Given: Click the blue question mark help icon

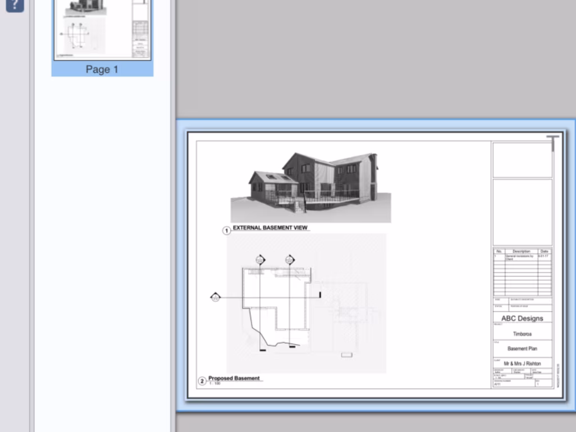Looking at the screenshot, I should click(15, 6).
